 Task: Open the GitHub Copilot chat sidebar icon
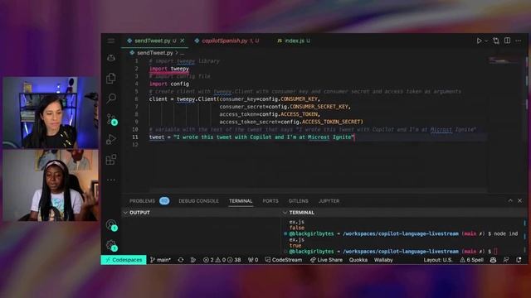(111, 58)
